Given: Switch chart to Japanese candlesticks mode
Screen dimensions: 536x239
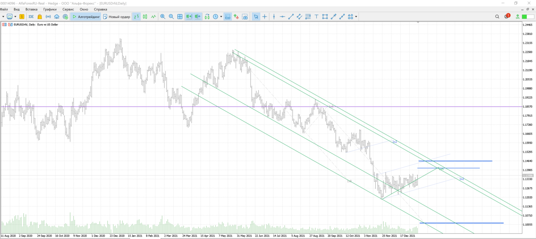Looking at the screenshot, I should 145,17.
